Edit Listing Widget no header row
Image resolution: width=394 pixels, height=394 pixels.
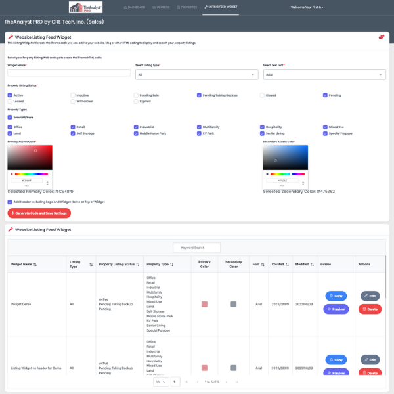[370, 360]
